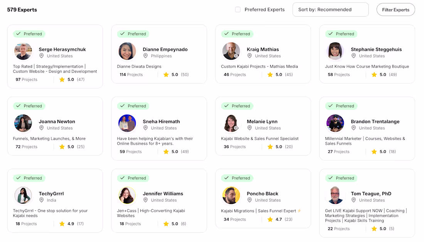Click the location pin next to Philippines on Dianne's card
This screenshot has width=424, height=242.
coord(146,56)
